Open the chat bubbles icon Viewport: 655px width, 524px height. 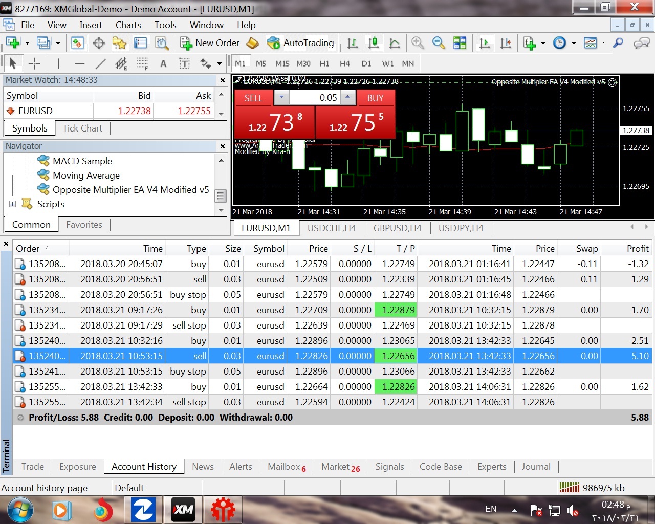[x=642, y=43]
